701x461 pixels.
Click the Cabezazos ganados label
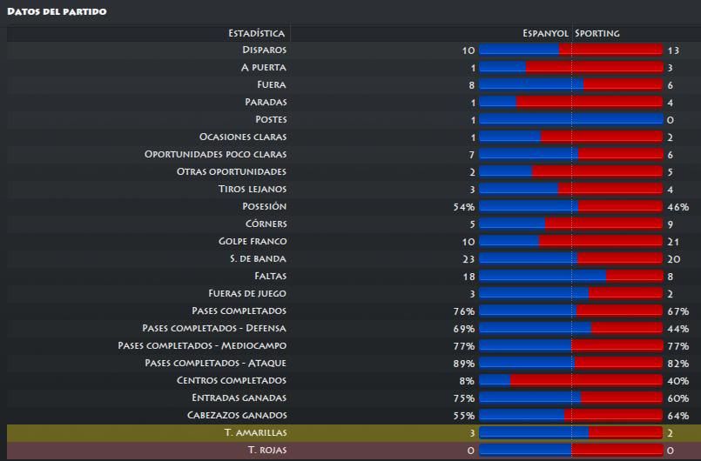[237, 416]
